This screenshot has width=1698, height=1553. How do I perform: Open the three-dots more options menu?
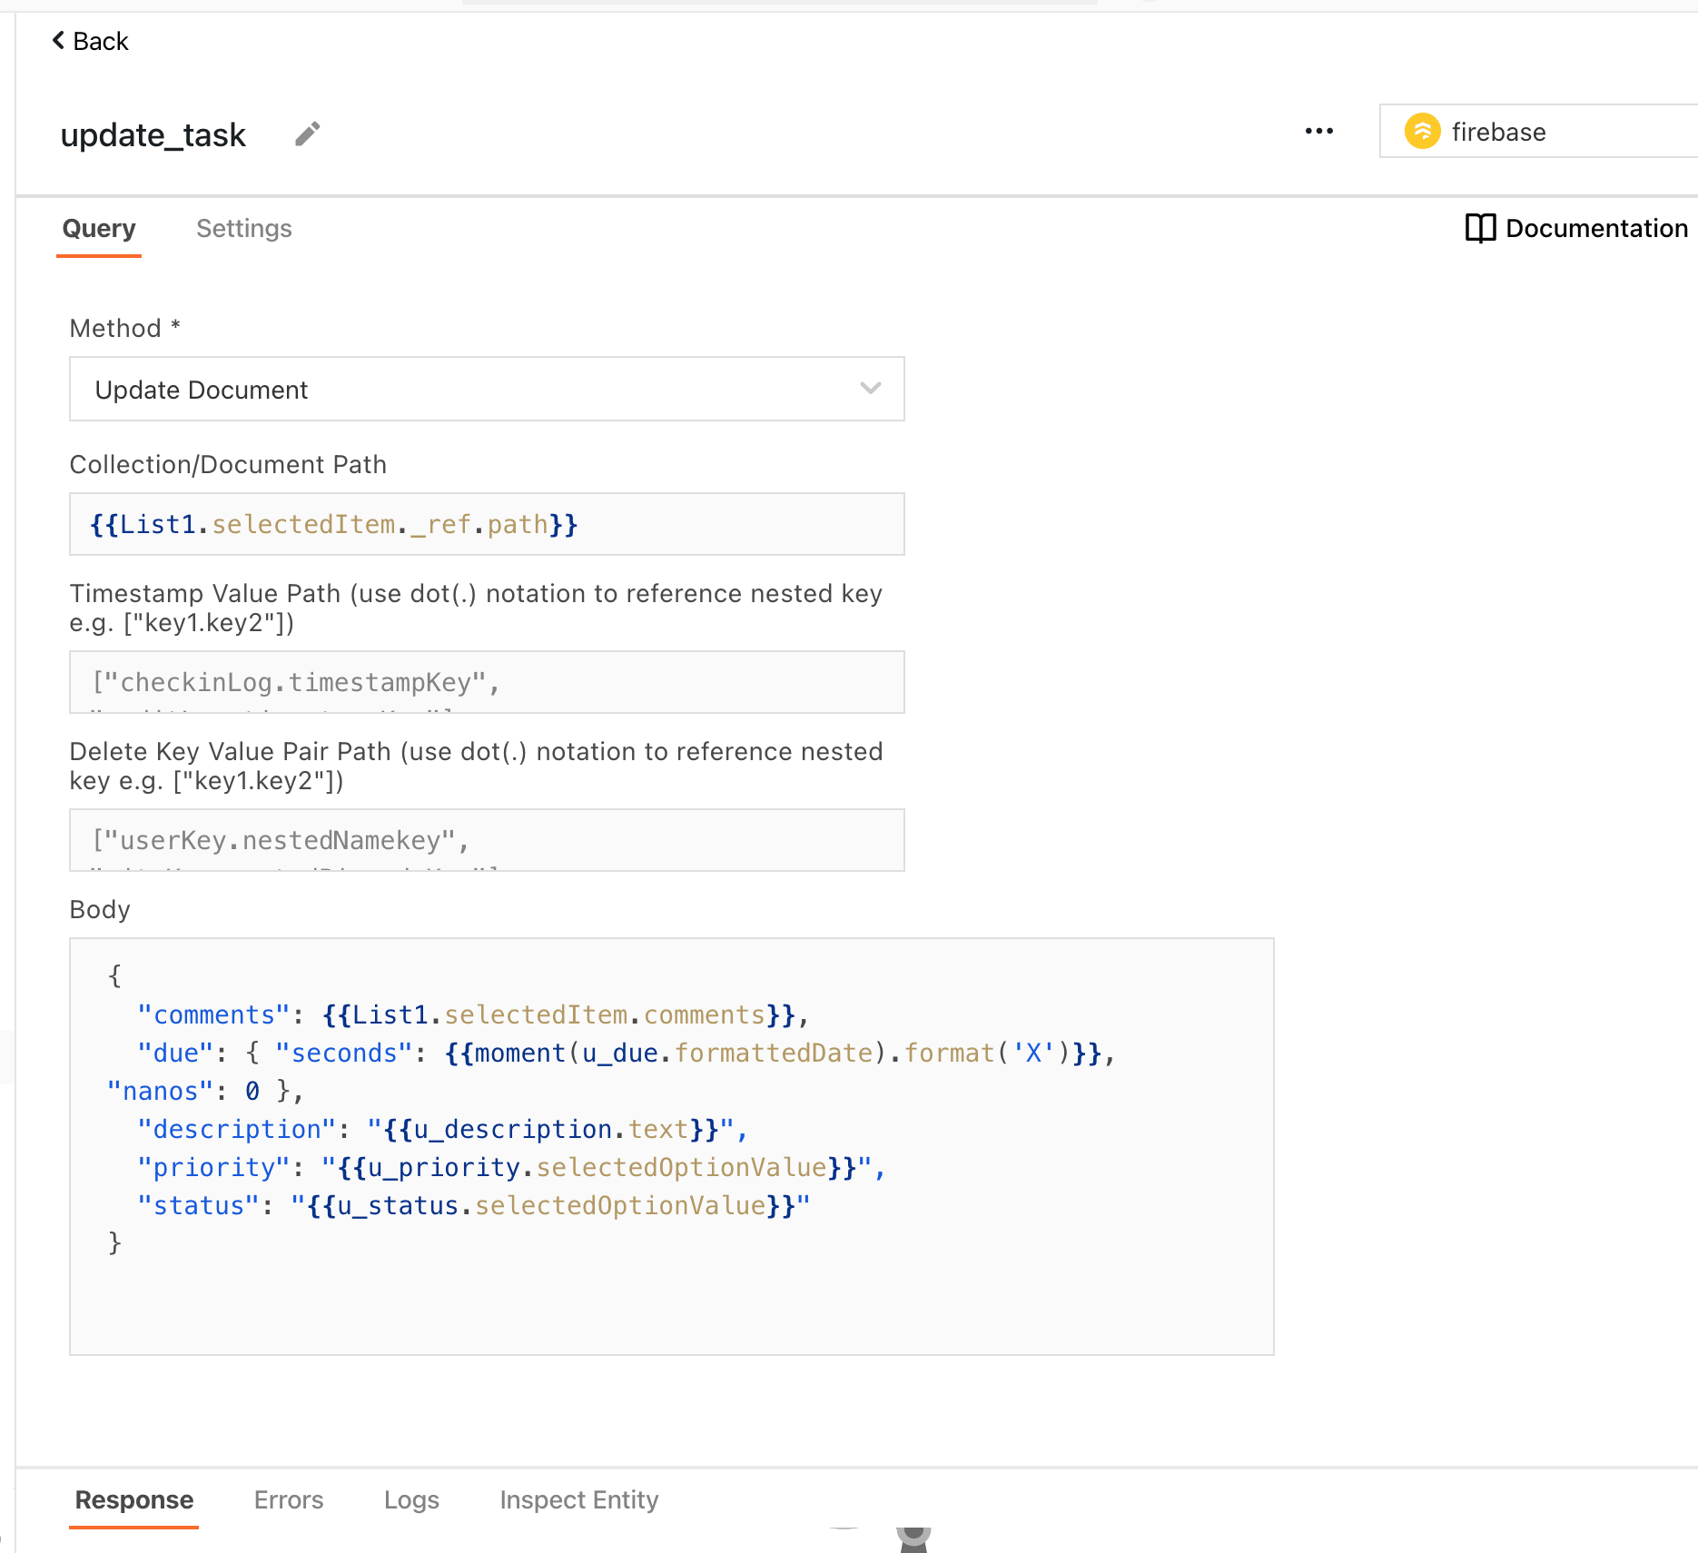tap(1318, 132)
